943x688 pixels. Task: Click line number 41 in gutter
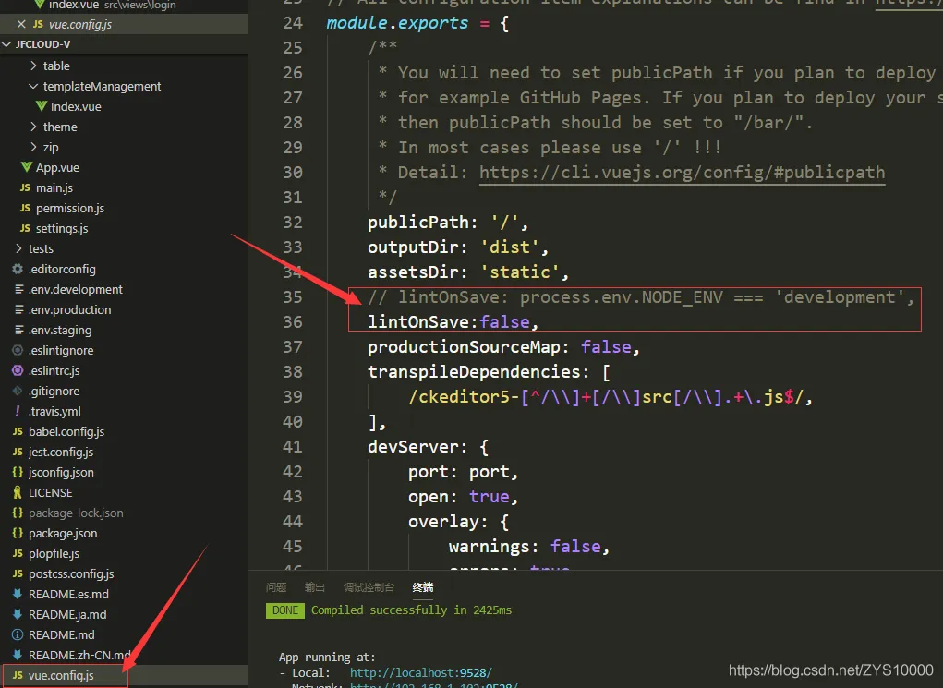pyautogui.click(x=293, y=447)
